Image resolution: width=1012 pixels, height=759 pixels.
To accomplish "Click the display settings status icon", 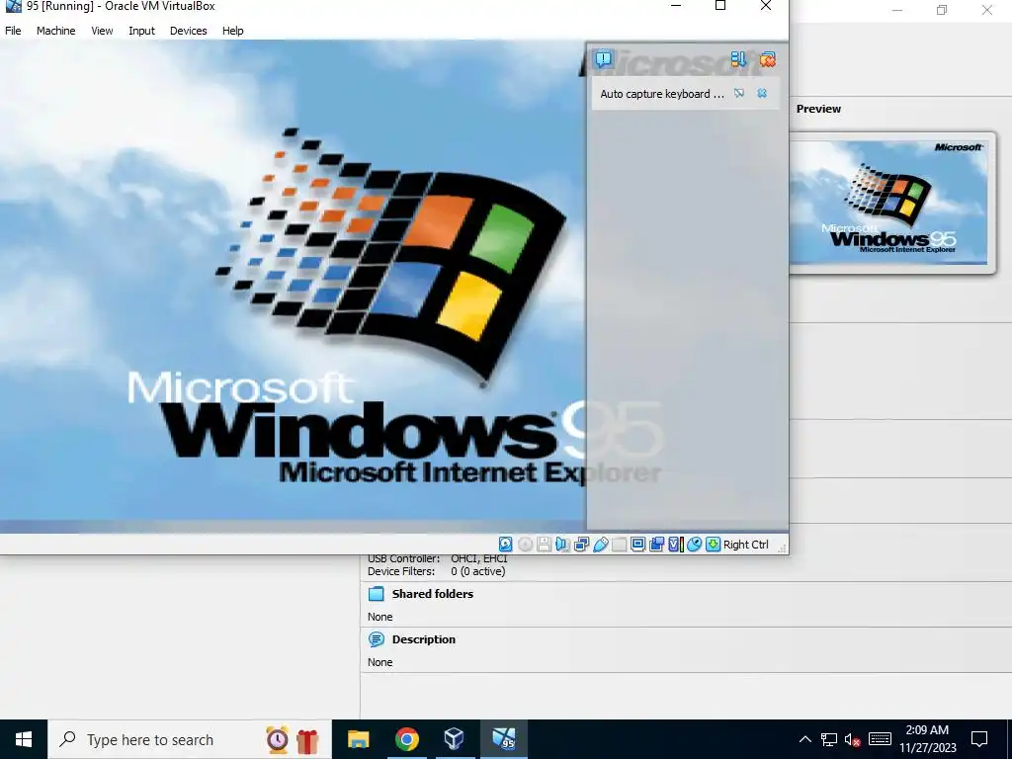I will (x=637, y=545).
